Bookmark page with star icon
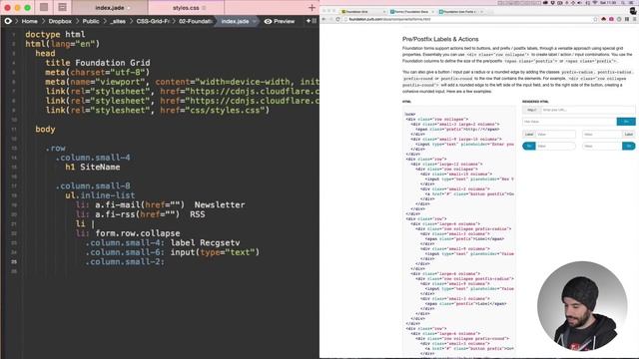Screen dimensions: 639x359 click(x=596, y=19)
